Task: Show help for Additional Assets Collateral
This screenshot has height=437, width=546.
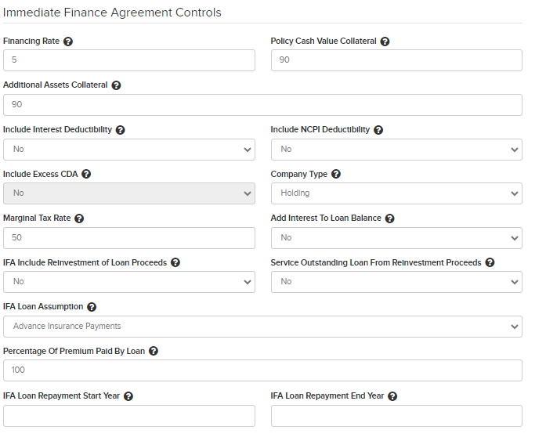Action: [x=116, y=85]
